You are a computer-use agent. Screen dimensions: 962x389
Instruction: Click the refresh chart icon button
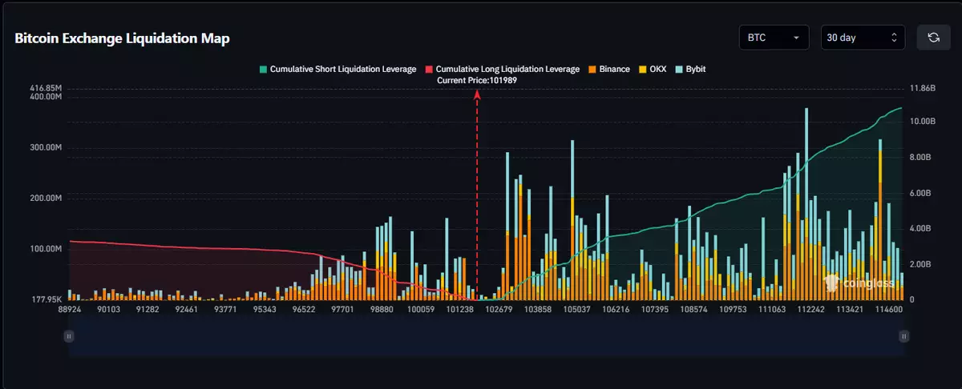933,38
